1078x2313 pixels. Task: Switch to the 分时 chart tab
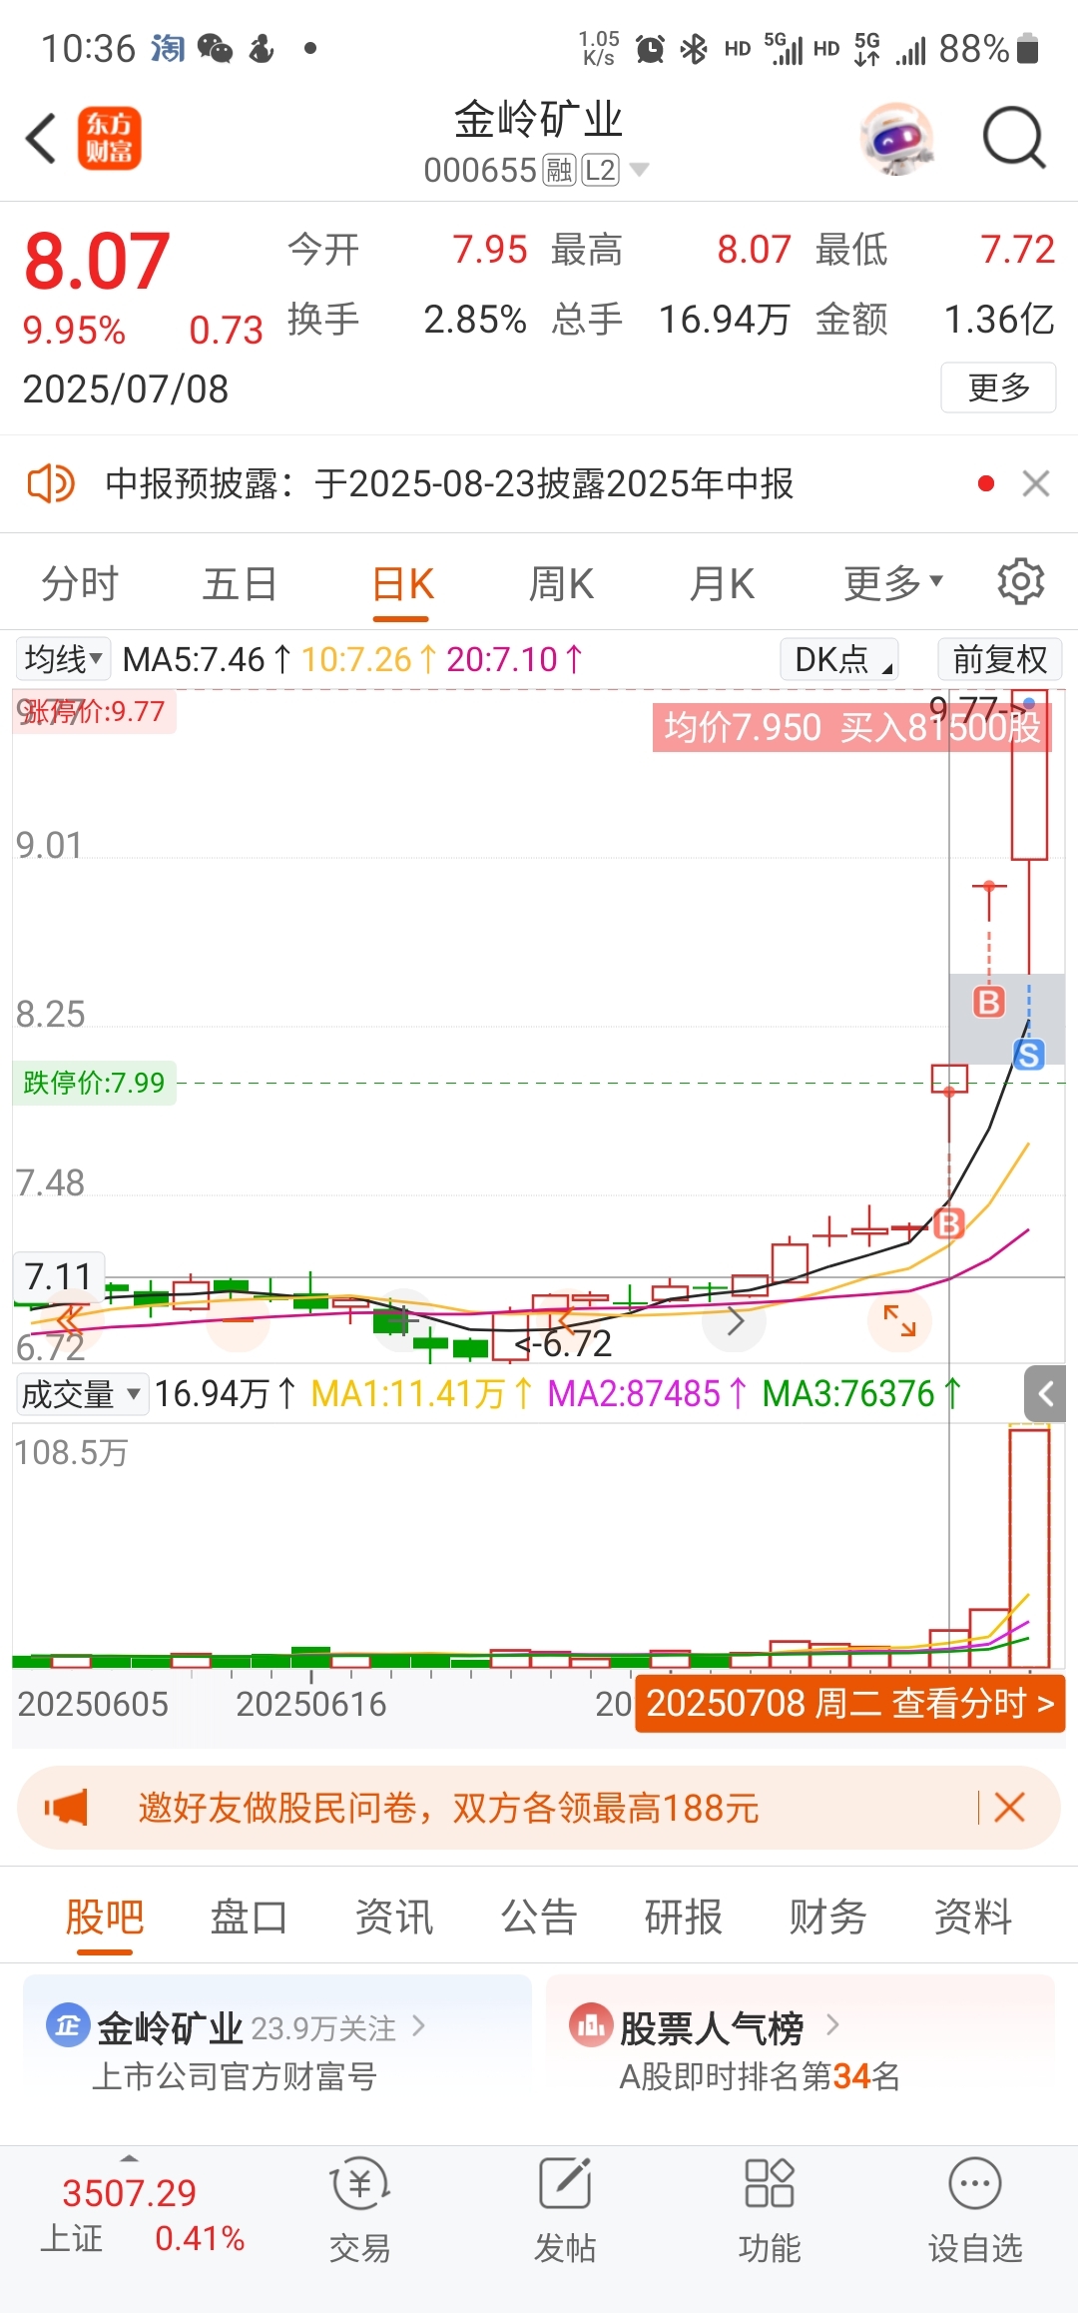[x=80, y=584]
